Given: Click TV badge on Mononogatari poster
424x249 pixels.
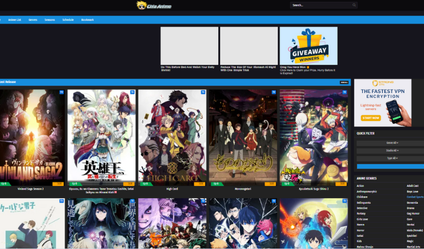Looking at the screenshot, I should pyautogui.click(x=274, y=92).
